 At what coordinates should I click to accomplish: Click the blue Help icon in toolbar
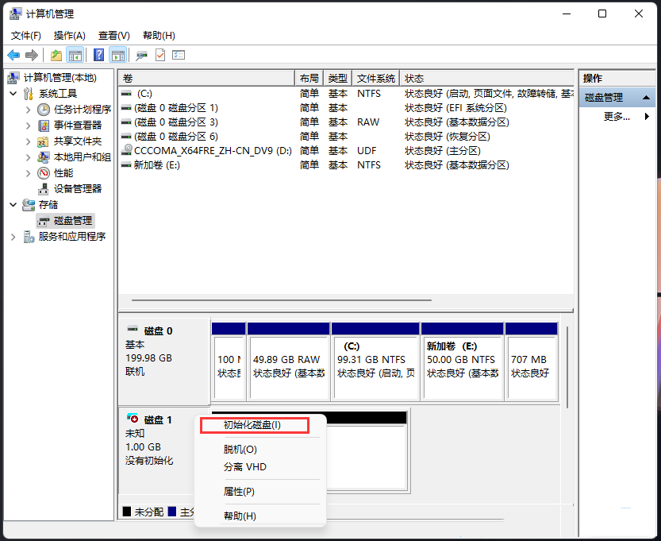[98, 55]
